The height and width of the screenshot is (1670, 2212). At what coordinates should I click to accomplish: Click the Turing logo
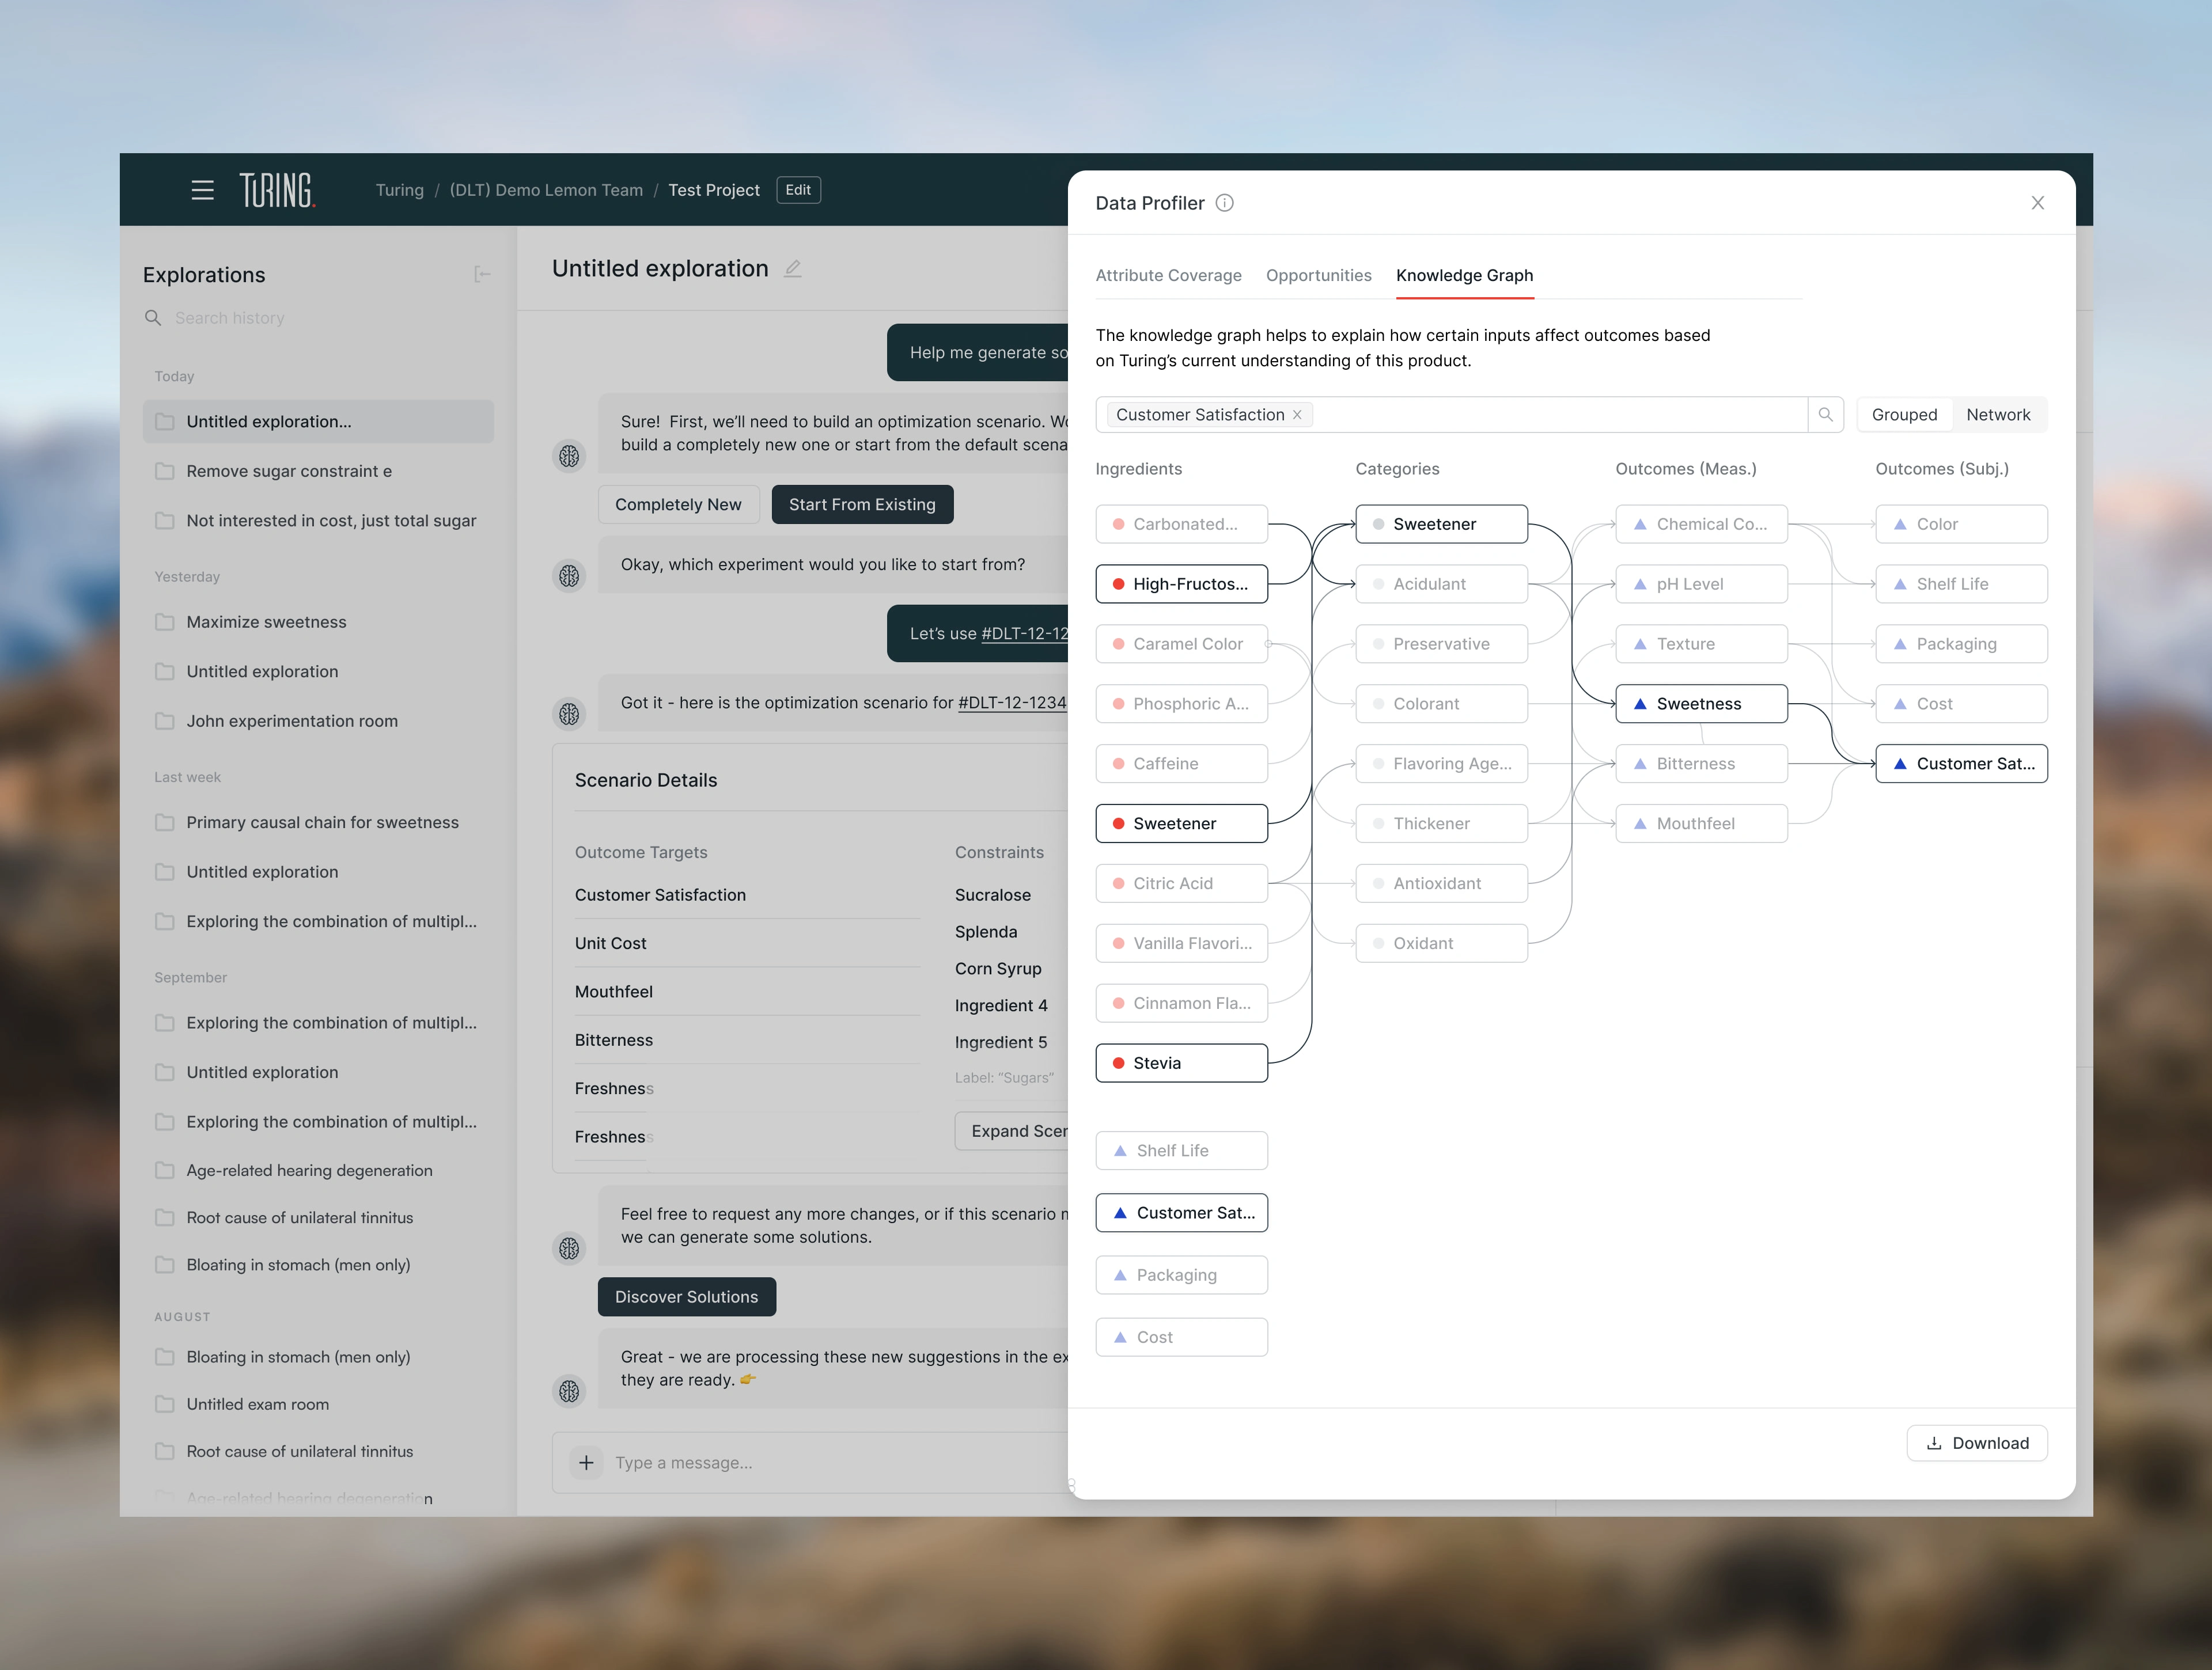(277, 190)
